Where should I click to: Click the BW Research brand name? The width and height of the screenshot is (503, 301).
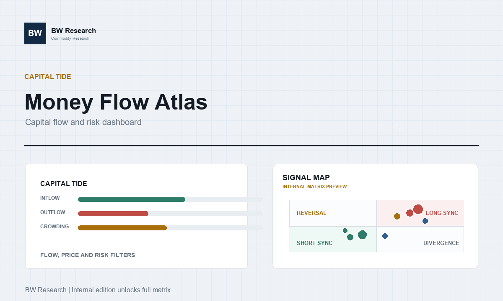click(x=73, y=31)
